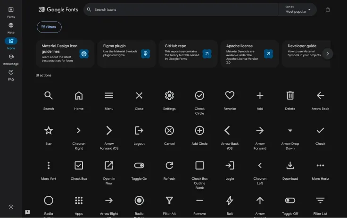Select the Add Circle icon
347x218 pixels.
pos(199,131)
